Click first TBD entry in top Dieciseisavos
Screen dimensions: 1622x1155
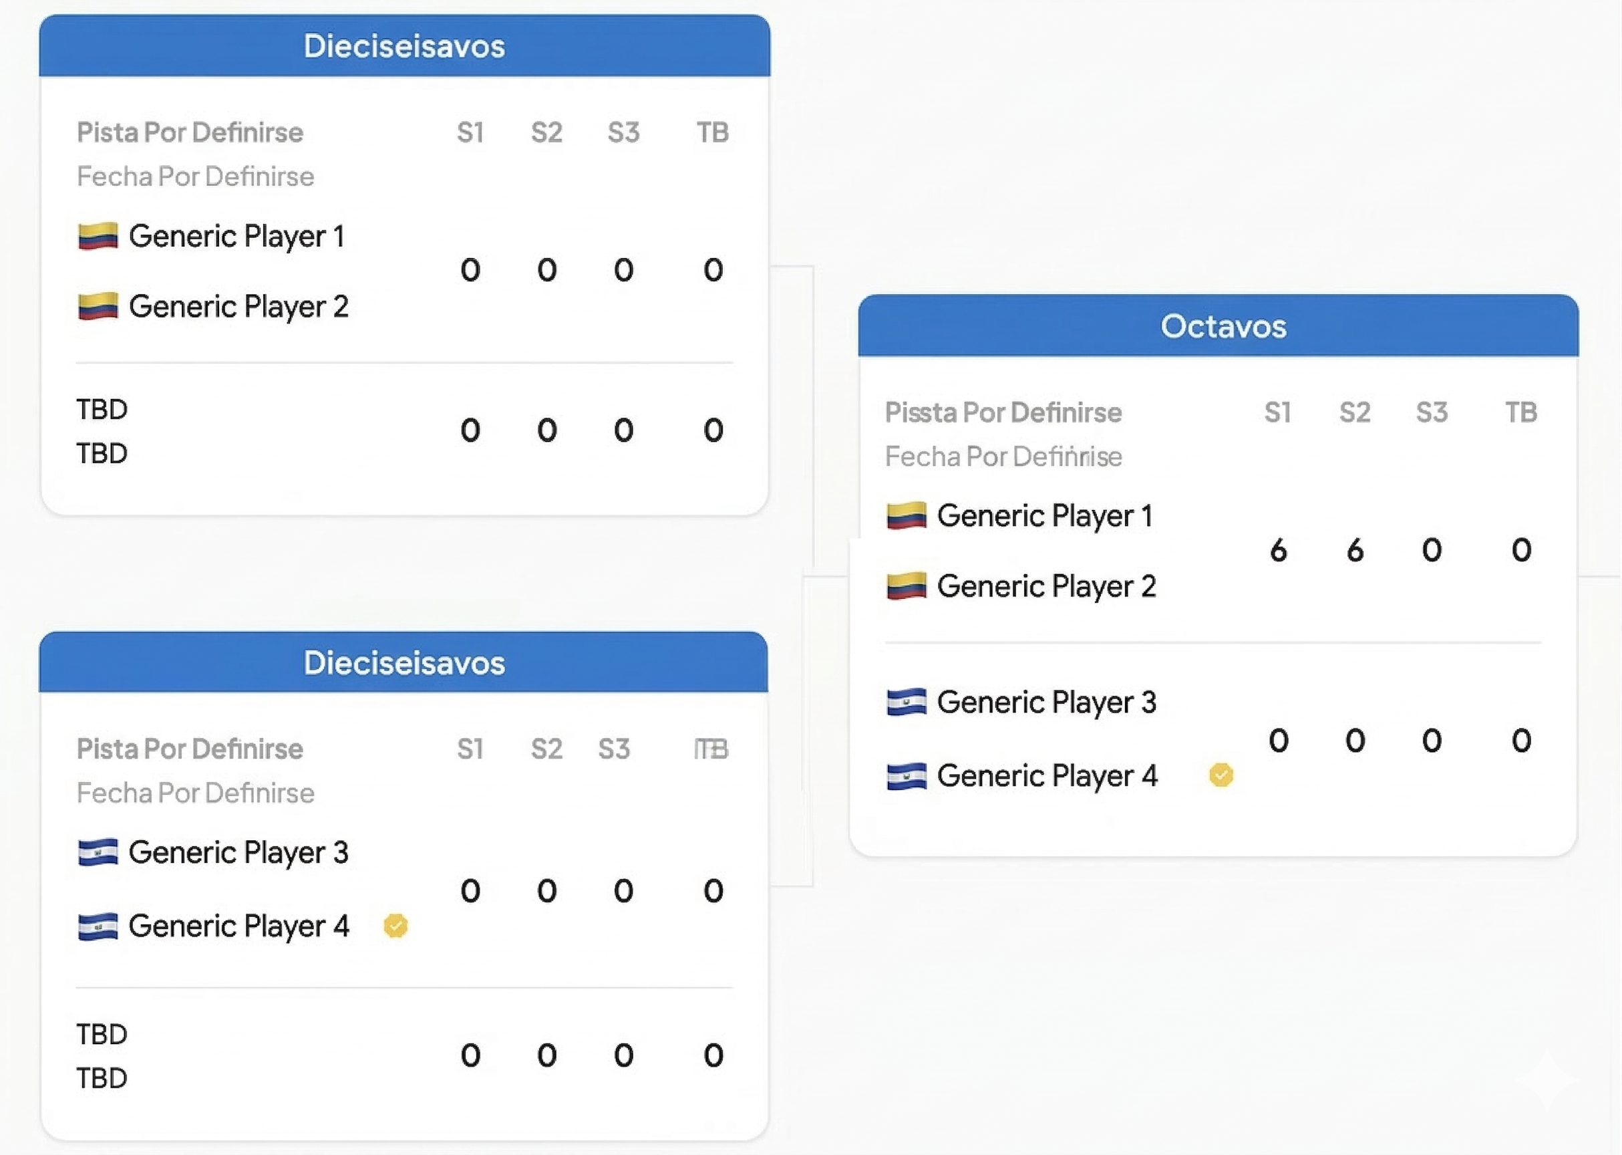point(102,410)
